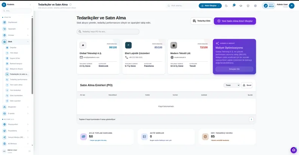Select page 1 in the pagination
The image size is (299, 155).
click(251, 120)
